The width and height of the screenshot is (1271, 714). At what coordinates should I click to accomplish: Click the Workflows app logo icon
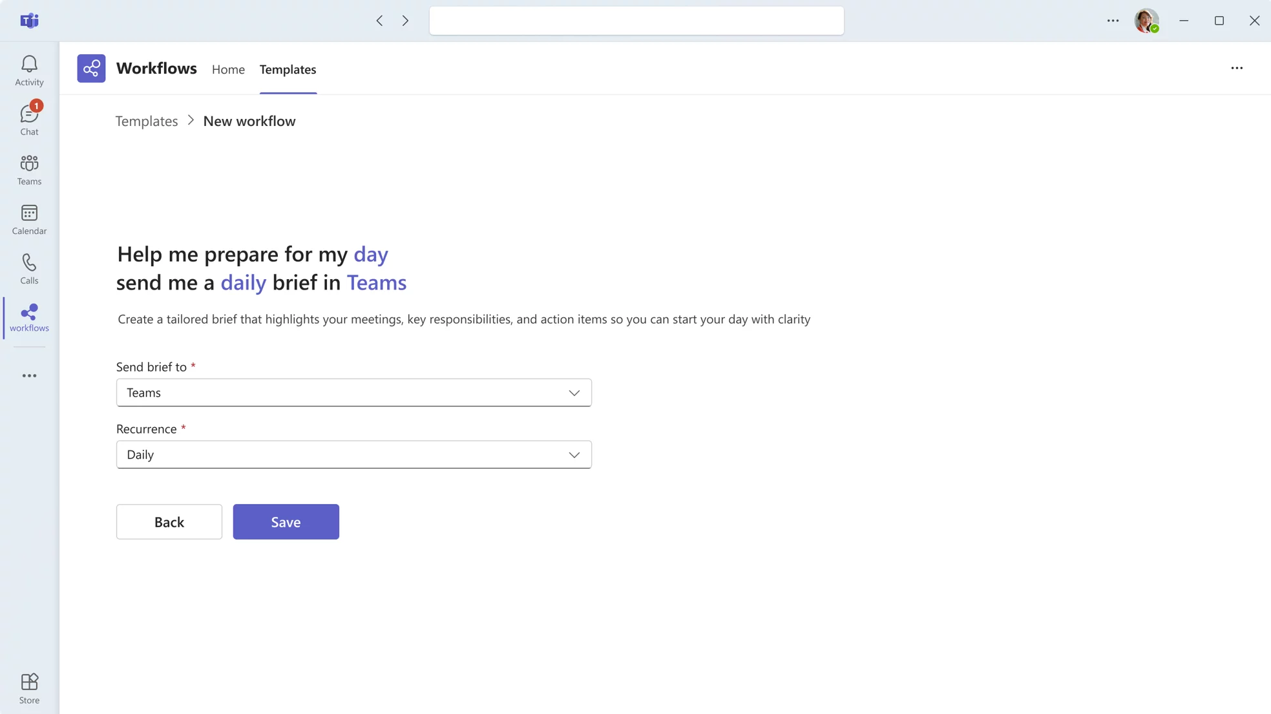91,68
